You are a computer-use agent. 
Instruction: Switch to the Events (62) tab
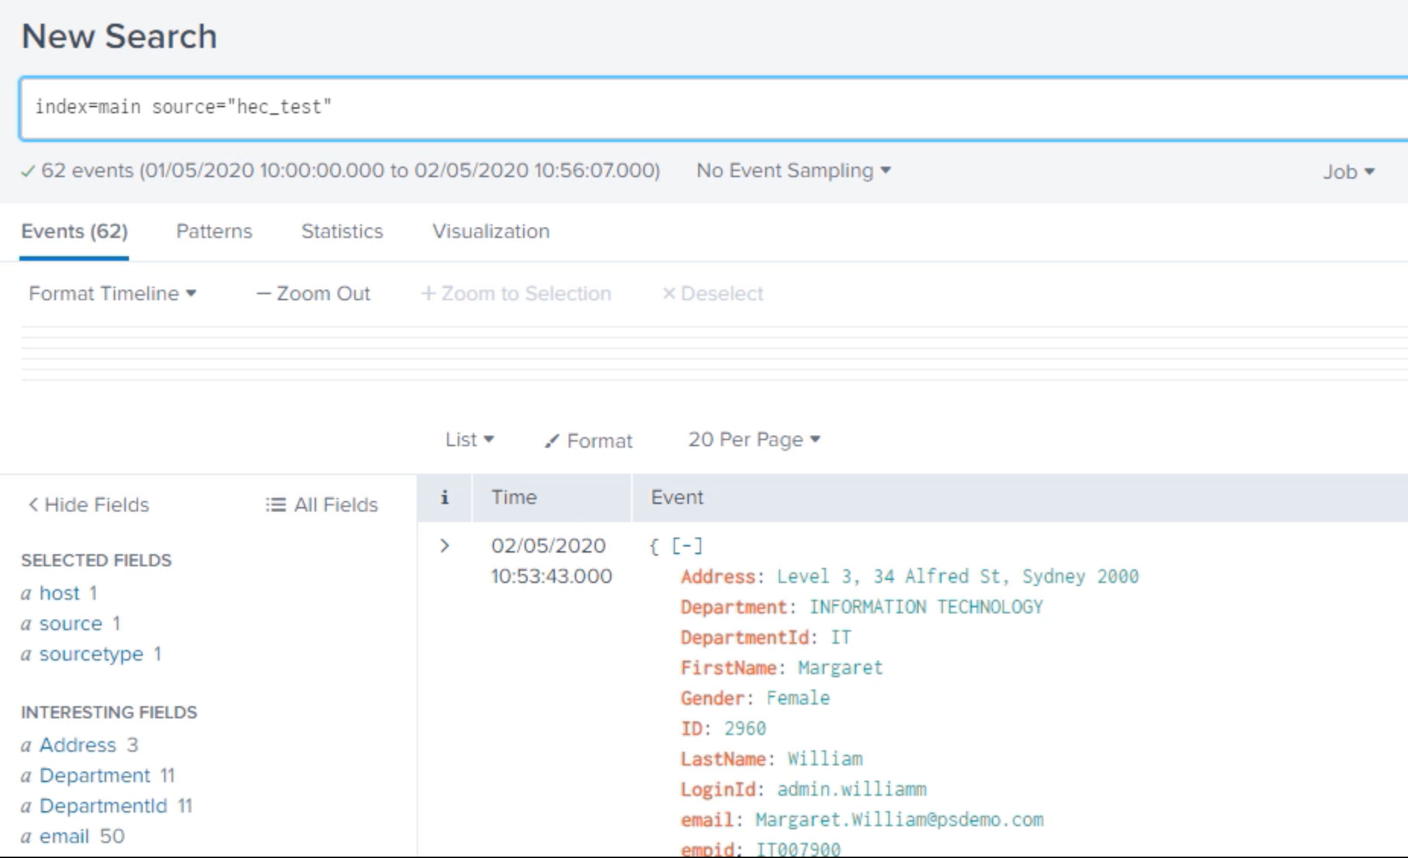tap(74, 232)
